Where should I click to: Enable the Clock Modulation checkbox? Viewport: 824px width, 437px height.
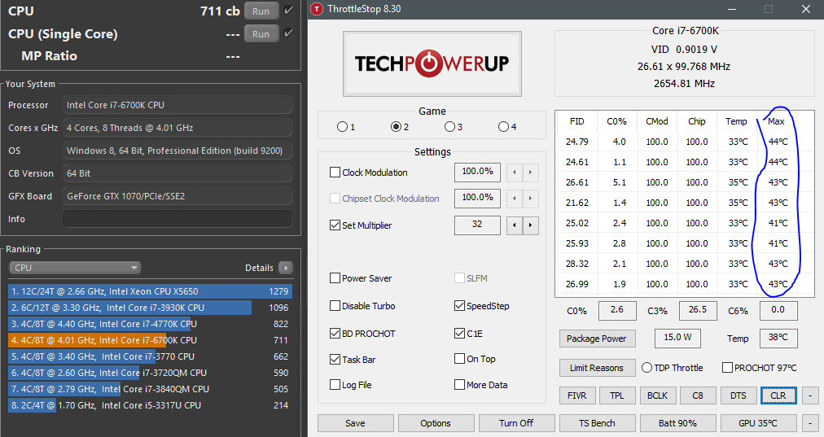pos(335,173)
